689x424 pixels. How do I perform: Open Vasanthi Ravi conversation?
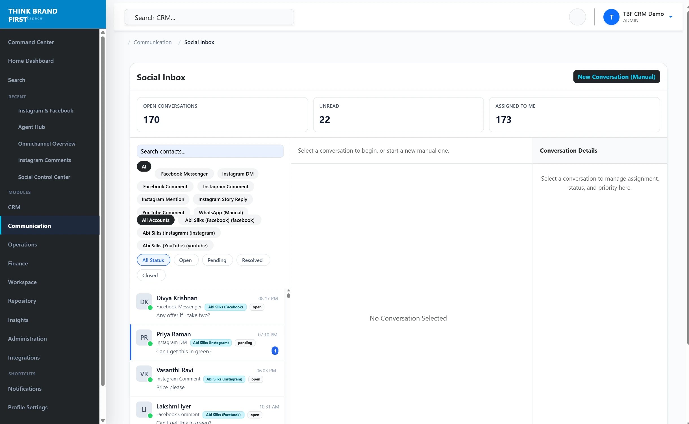(207, 378)
